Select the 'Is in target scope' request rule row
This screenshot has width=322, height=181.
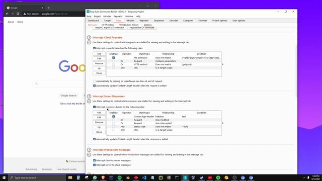pos(164,68)
